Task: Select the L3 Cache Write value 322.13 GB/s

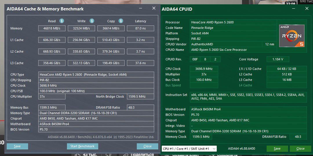Action: tap(81, 63)
